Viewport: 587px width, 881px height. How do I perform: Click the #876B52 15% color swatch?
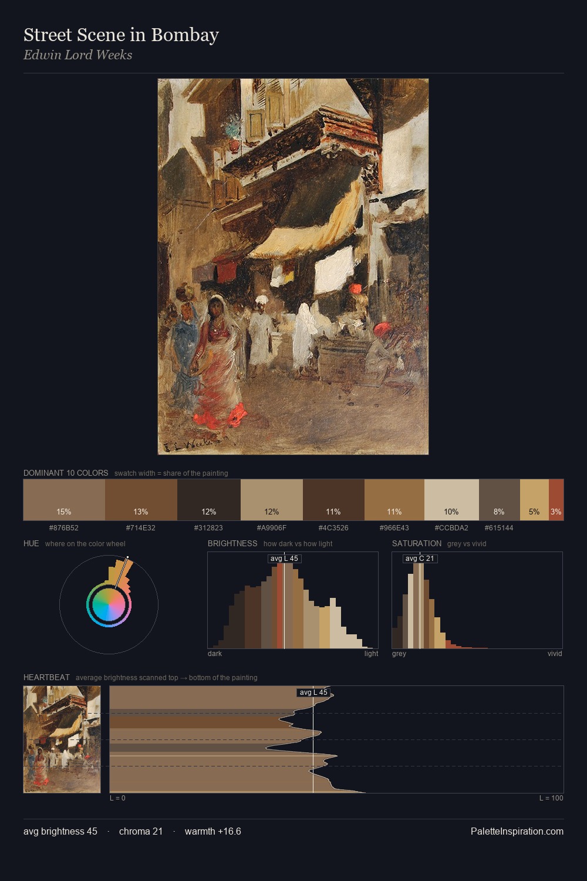(x=64, y=500)
